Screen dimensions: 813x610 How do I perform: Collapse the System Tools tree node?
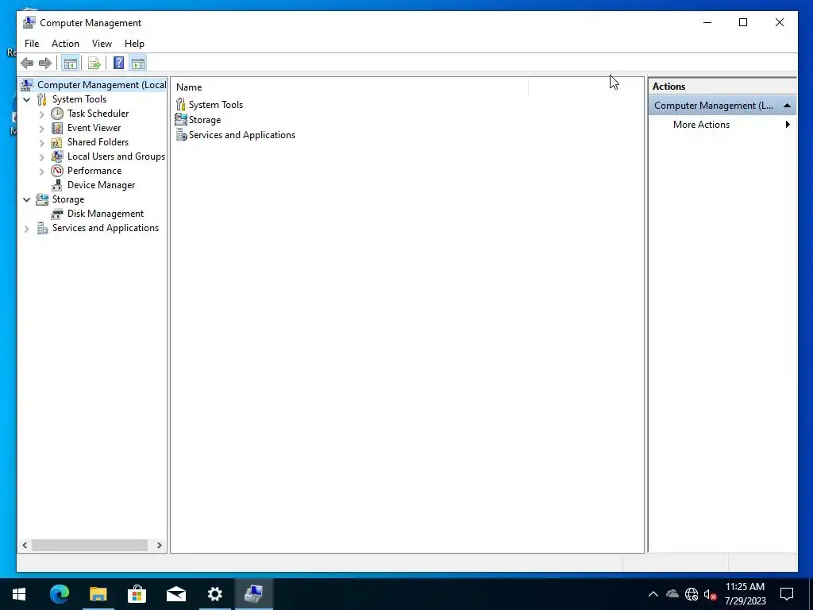pyautogui.click(x=26, y=99)
